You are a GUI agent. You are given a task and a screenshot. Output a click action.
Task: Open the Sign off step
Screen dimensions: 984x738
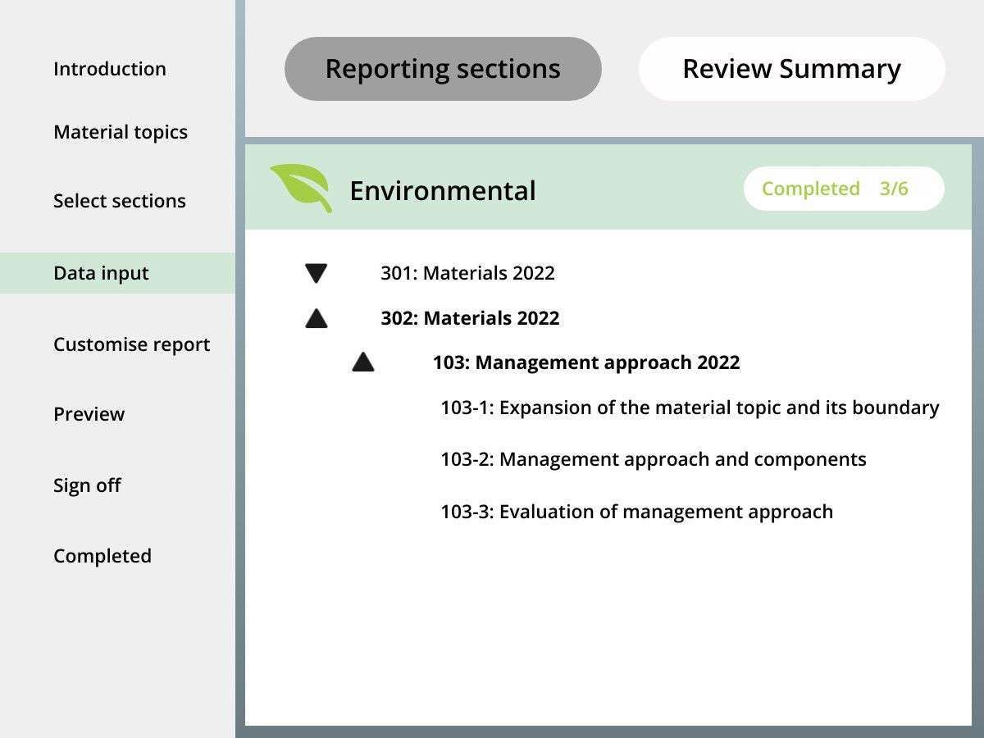pos(87,485)
